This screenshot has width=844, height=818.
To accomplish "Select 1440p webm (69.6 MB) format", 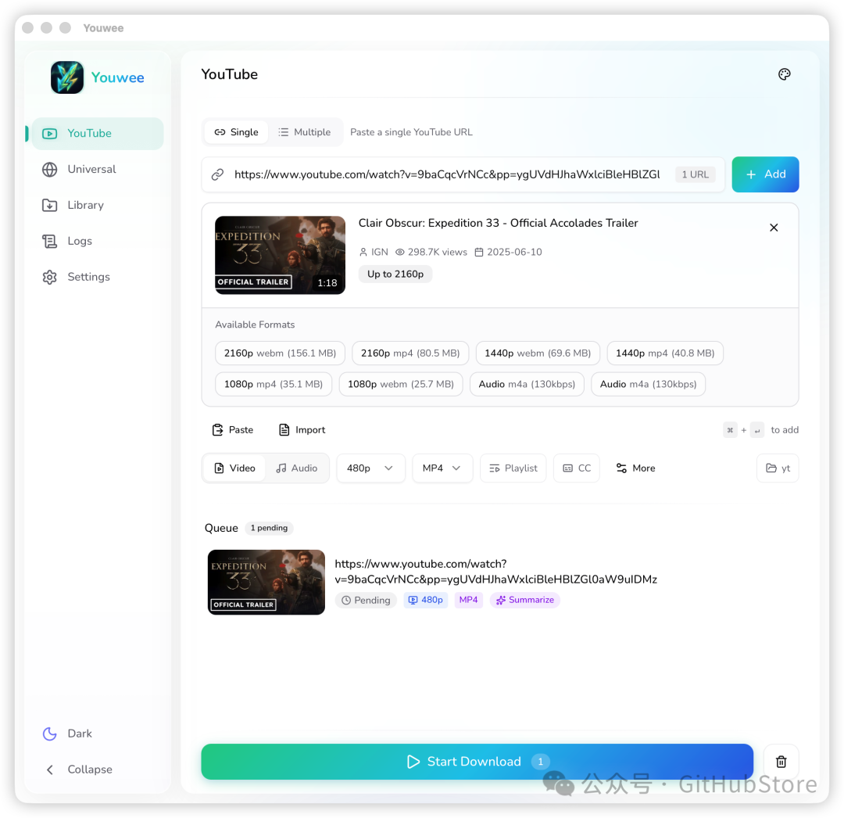I will pos(538,353).
